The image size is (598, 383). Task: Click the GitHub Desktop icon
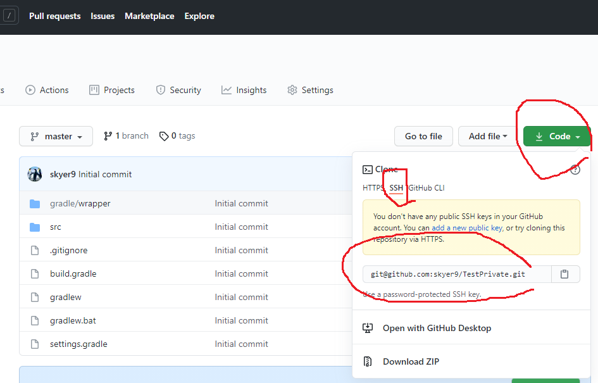pos(368,328)
